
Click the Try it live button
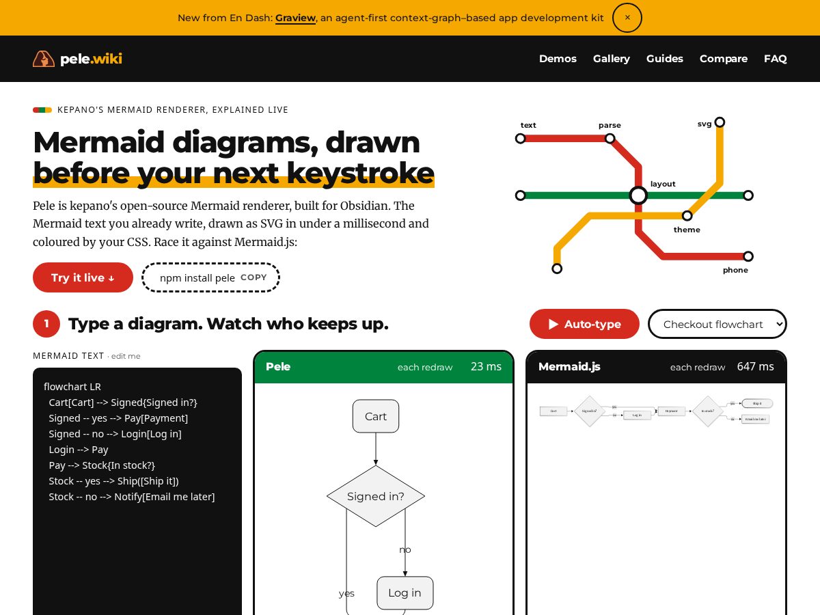point(83,277)
